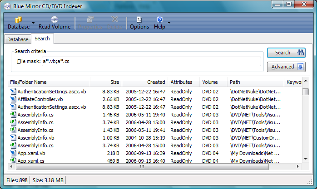
Task: Click the truncated Keywords column header
Action: [293, 82]
